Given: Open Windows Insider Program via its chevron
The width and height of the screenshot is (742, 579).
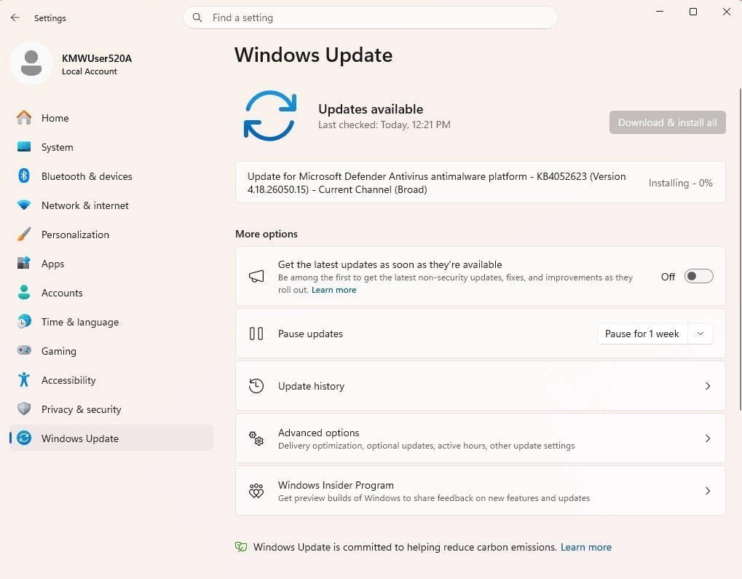Looking at the screenshot, I should pyautogui.click(x=708, y=491).
